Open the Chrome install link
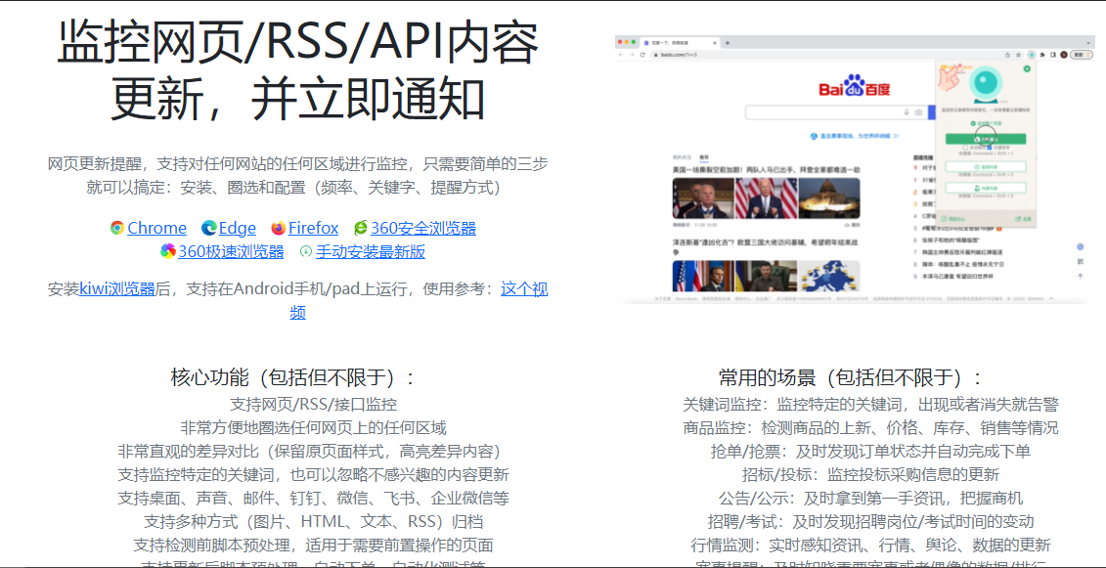This screenshot has height=568, width=1106. [x=156, y=228]
